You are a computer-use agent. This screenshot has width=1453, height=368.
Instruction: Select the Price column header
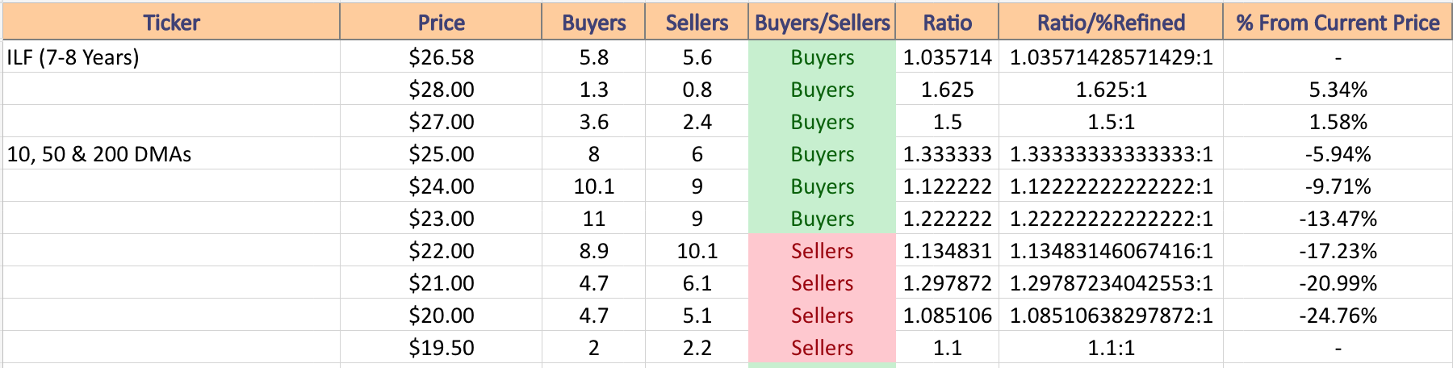pyautogui.click(x=441, y=22)
